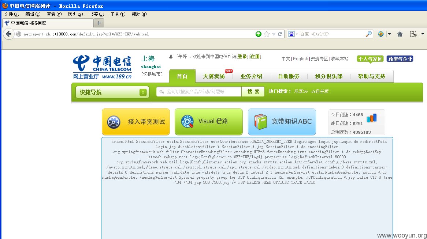Open URL history dropdown arrow in address bar

[274, 34]
